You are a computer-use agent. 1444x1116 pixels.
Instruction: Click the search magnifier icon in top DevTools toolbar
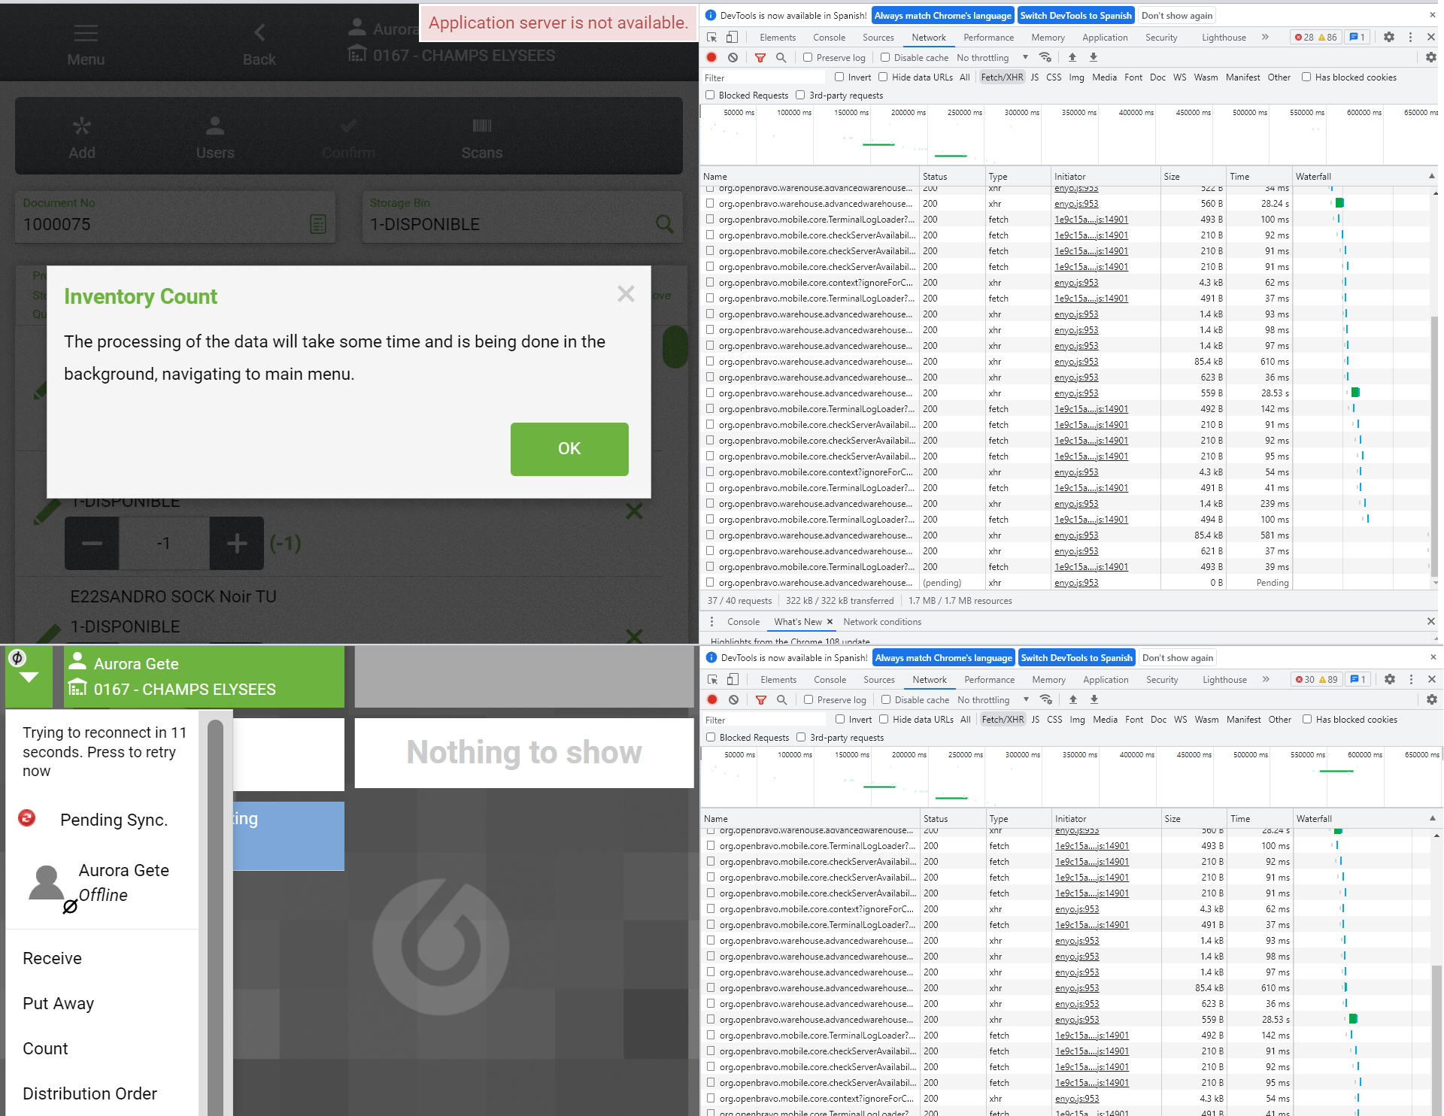click(x=781, y=57)
